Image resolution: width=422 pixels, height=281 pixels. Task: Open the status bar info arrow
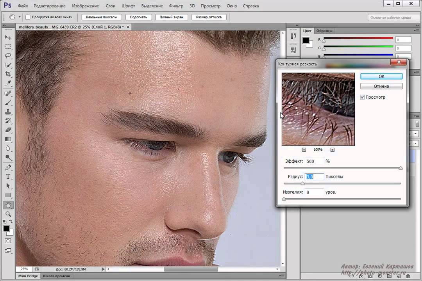pyautogui.click(x=103, y=269)
